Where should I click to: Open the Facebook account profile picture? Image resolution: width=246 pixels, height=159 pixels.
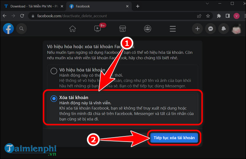(236, 30)
